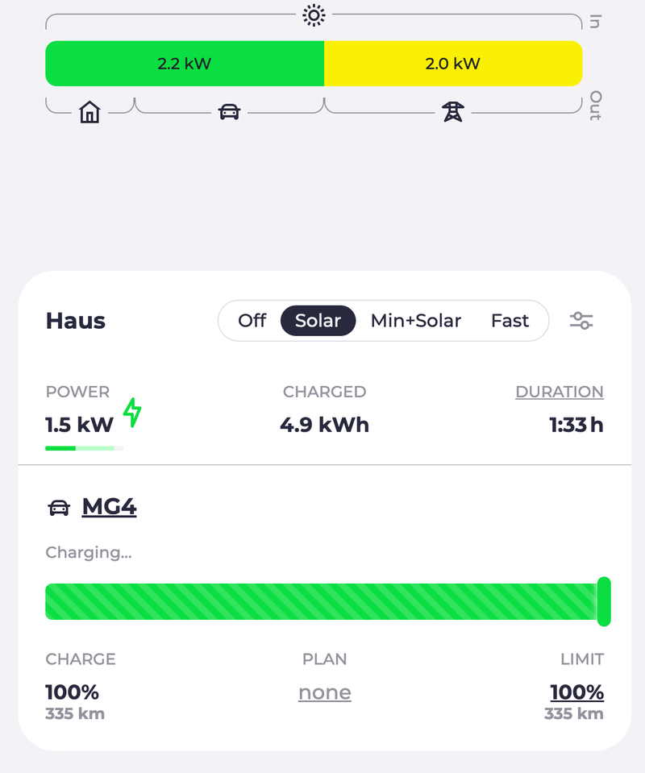This screenshot has width=645, height=773.
Task: Click the DURATION label link
Action: pos(560,392)
